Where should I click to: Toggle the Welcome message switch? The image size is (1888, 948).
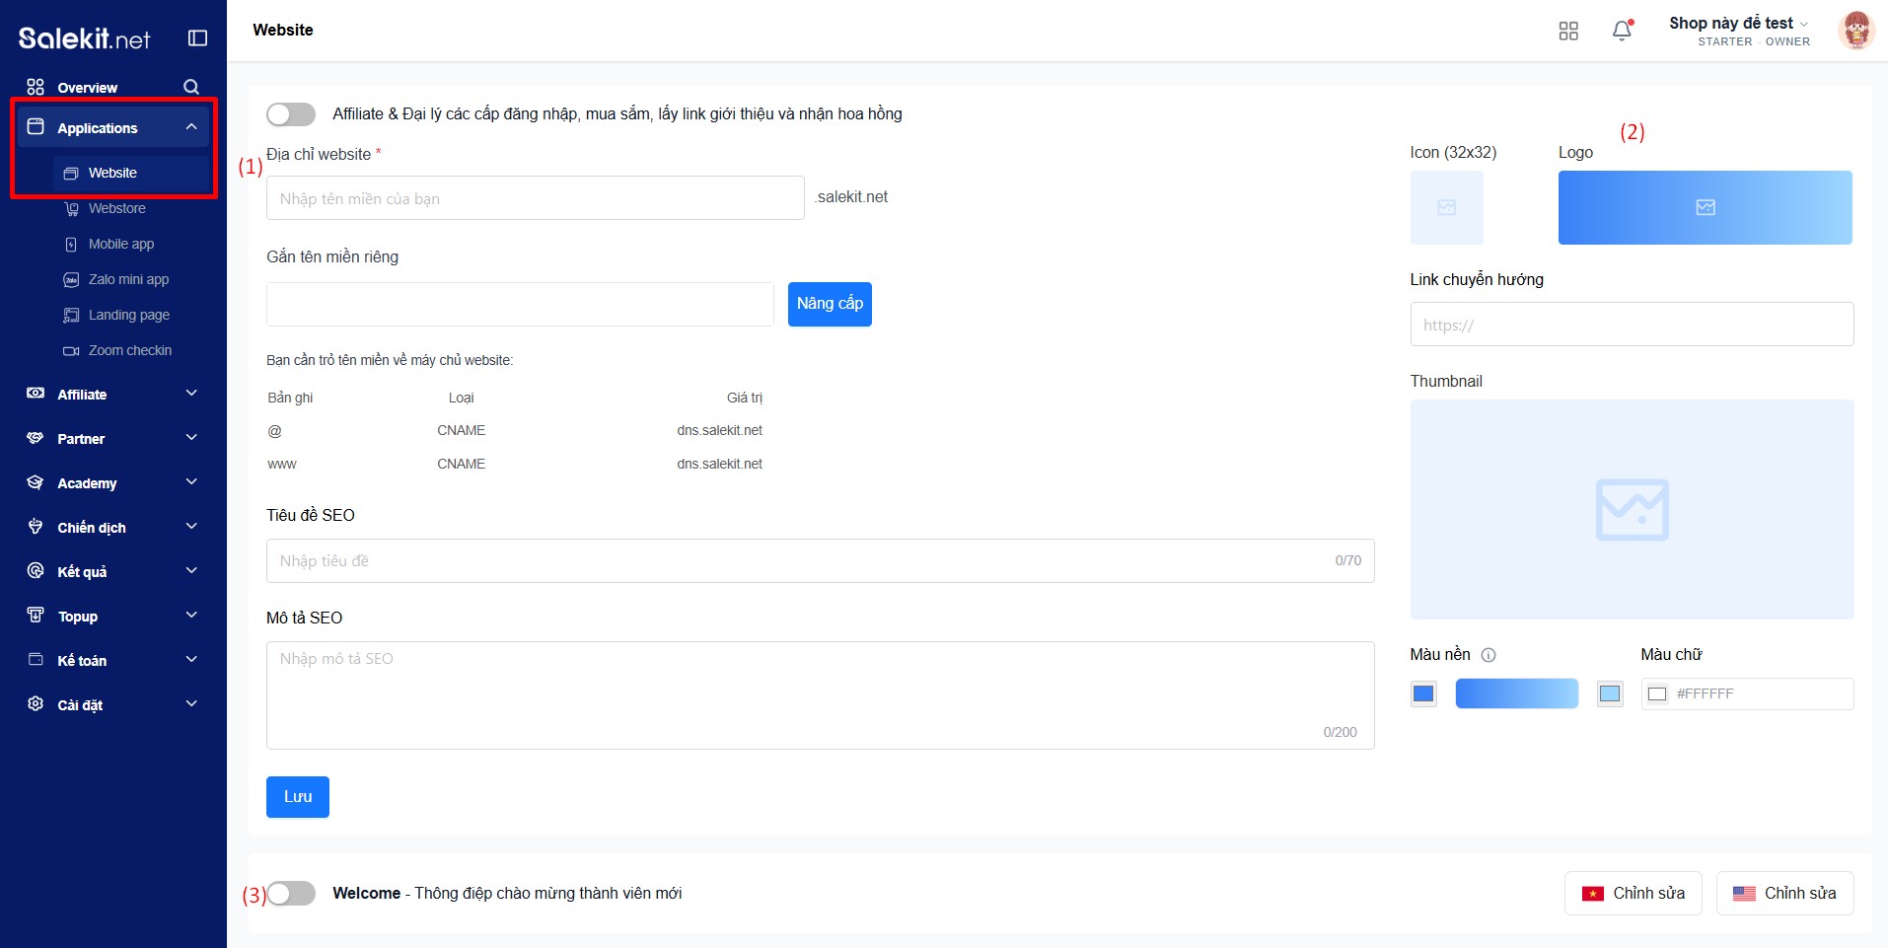[291, 894]
